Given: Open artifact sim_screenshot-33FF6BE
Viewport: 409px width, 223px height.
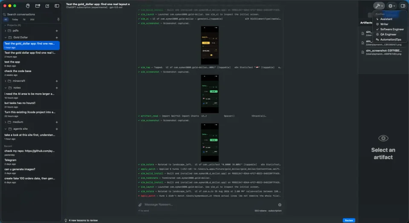Looking at the screenshot, I should click(x=383, y=52).
